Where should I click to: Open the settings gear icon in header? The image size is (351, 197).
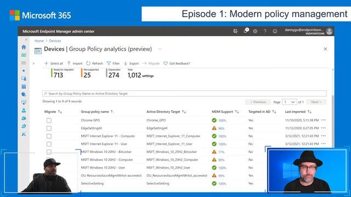click(255, 31)
